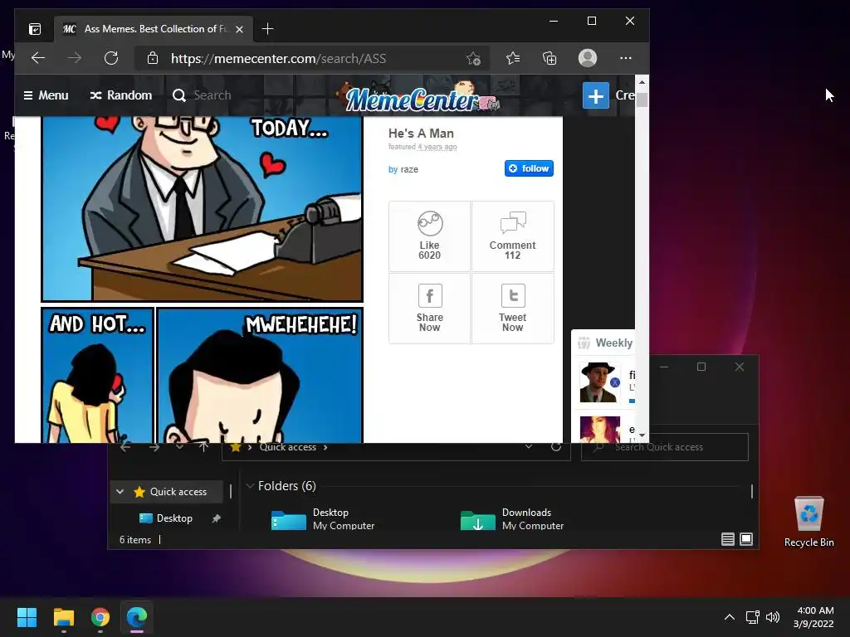Screen dimensions: 850x637
Task: Add this page to favorites star icon
Action: coord(473,59)
